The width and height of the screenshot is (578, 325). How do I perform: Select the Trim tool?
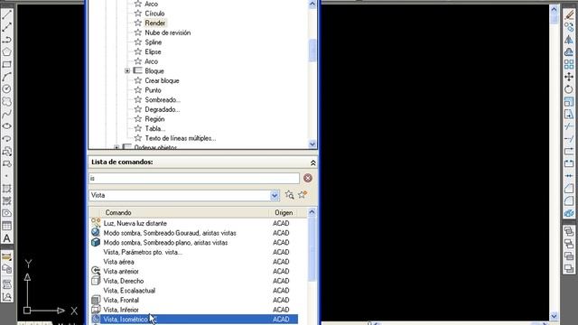pyautogui.click(x=569, y=126)
